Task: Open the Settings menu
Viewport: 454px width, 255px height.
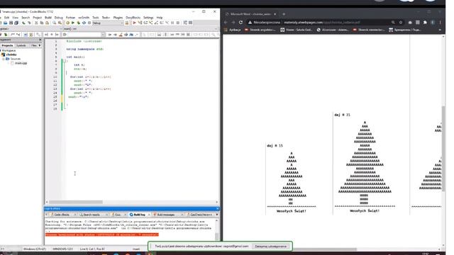Action: point(148,18)
